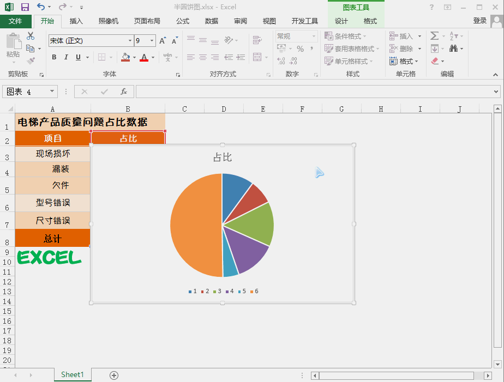Viewport: 504px width, 382px height.
Task: Open the font size dropdown
Action: click(152, 41)
